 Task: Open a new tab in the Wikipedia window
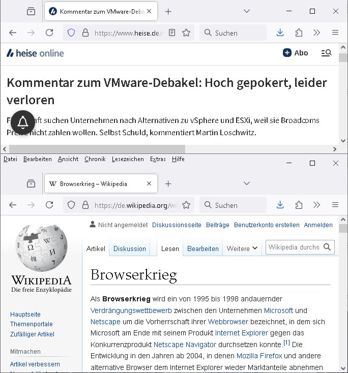168,183
